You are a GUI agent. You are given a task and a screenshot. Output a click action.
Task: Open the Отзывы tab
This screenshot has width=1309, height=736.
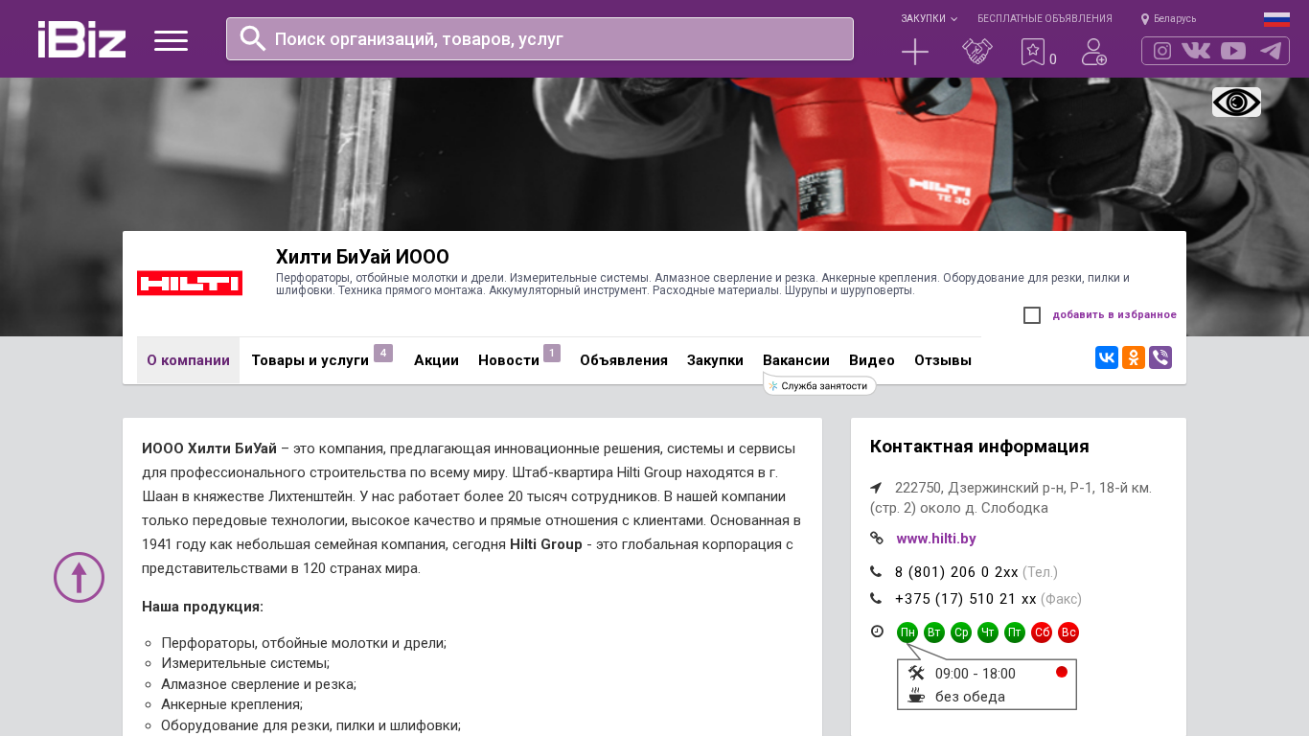[x=943, y=360]
